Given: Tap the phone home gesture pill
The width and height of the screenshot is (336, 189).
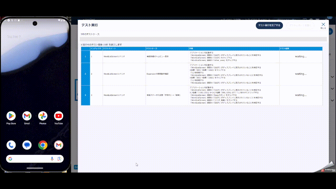Looking at the screenshot, I should pos(35,168).
